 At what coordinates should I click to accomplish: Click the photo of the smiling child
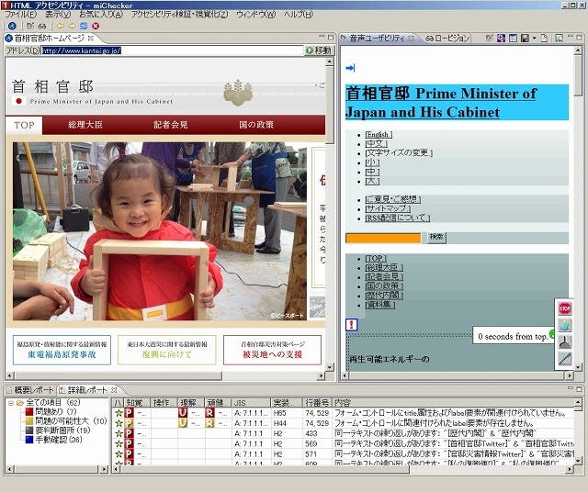tap(160, 230)
